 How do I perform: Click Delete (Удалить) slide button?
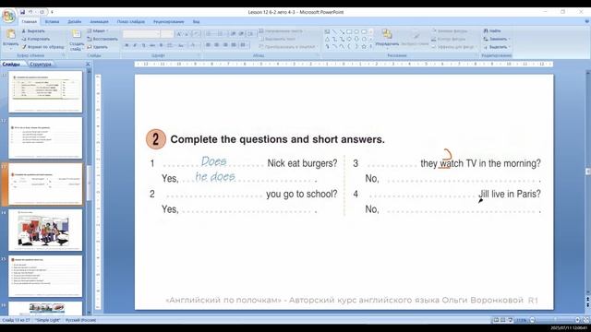pos(97,47)
